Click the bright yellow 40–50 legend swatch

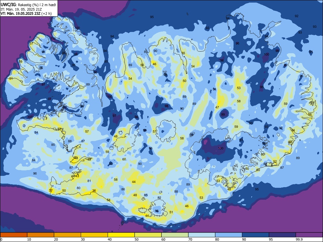coord(121,235)
